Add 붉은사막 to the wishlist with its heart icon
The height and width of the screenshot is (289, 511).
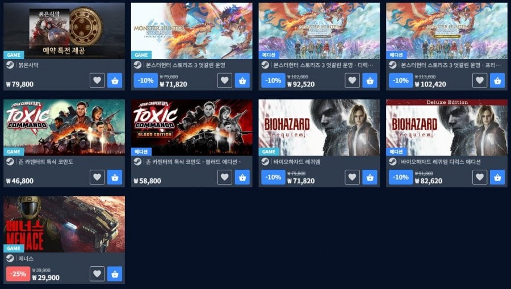97,81
